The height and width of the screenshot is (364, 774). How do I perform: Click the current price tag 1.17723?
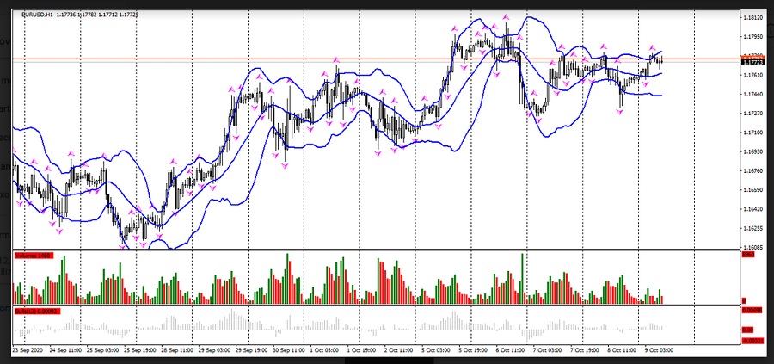pos(752,62)
